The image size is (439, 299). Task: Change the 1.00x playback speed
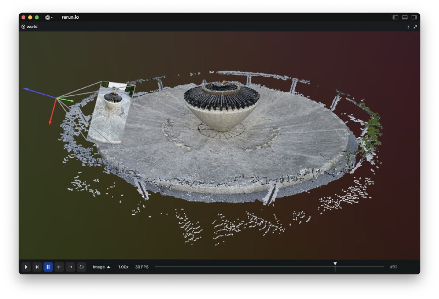123,267
